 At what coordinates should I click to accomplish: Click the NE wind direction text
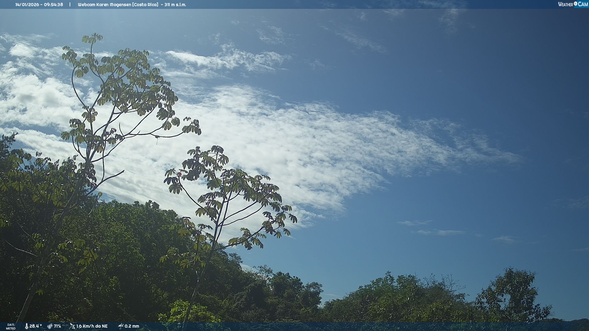pyautogui.click(x=104, y=326)
